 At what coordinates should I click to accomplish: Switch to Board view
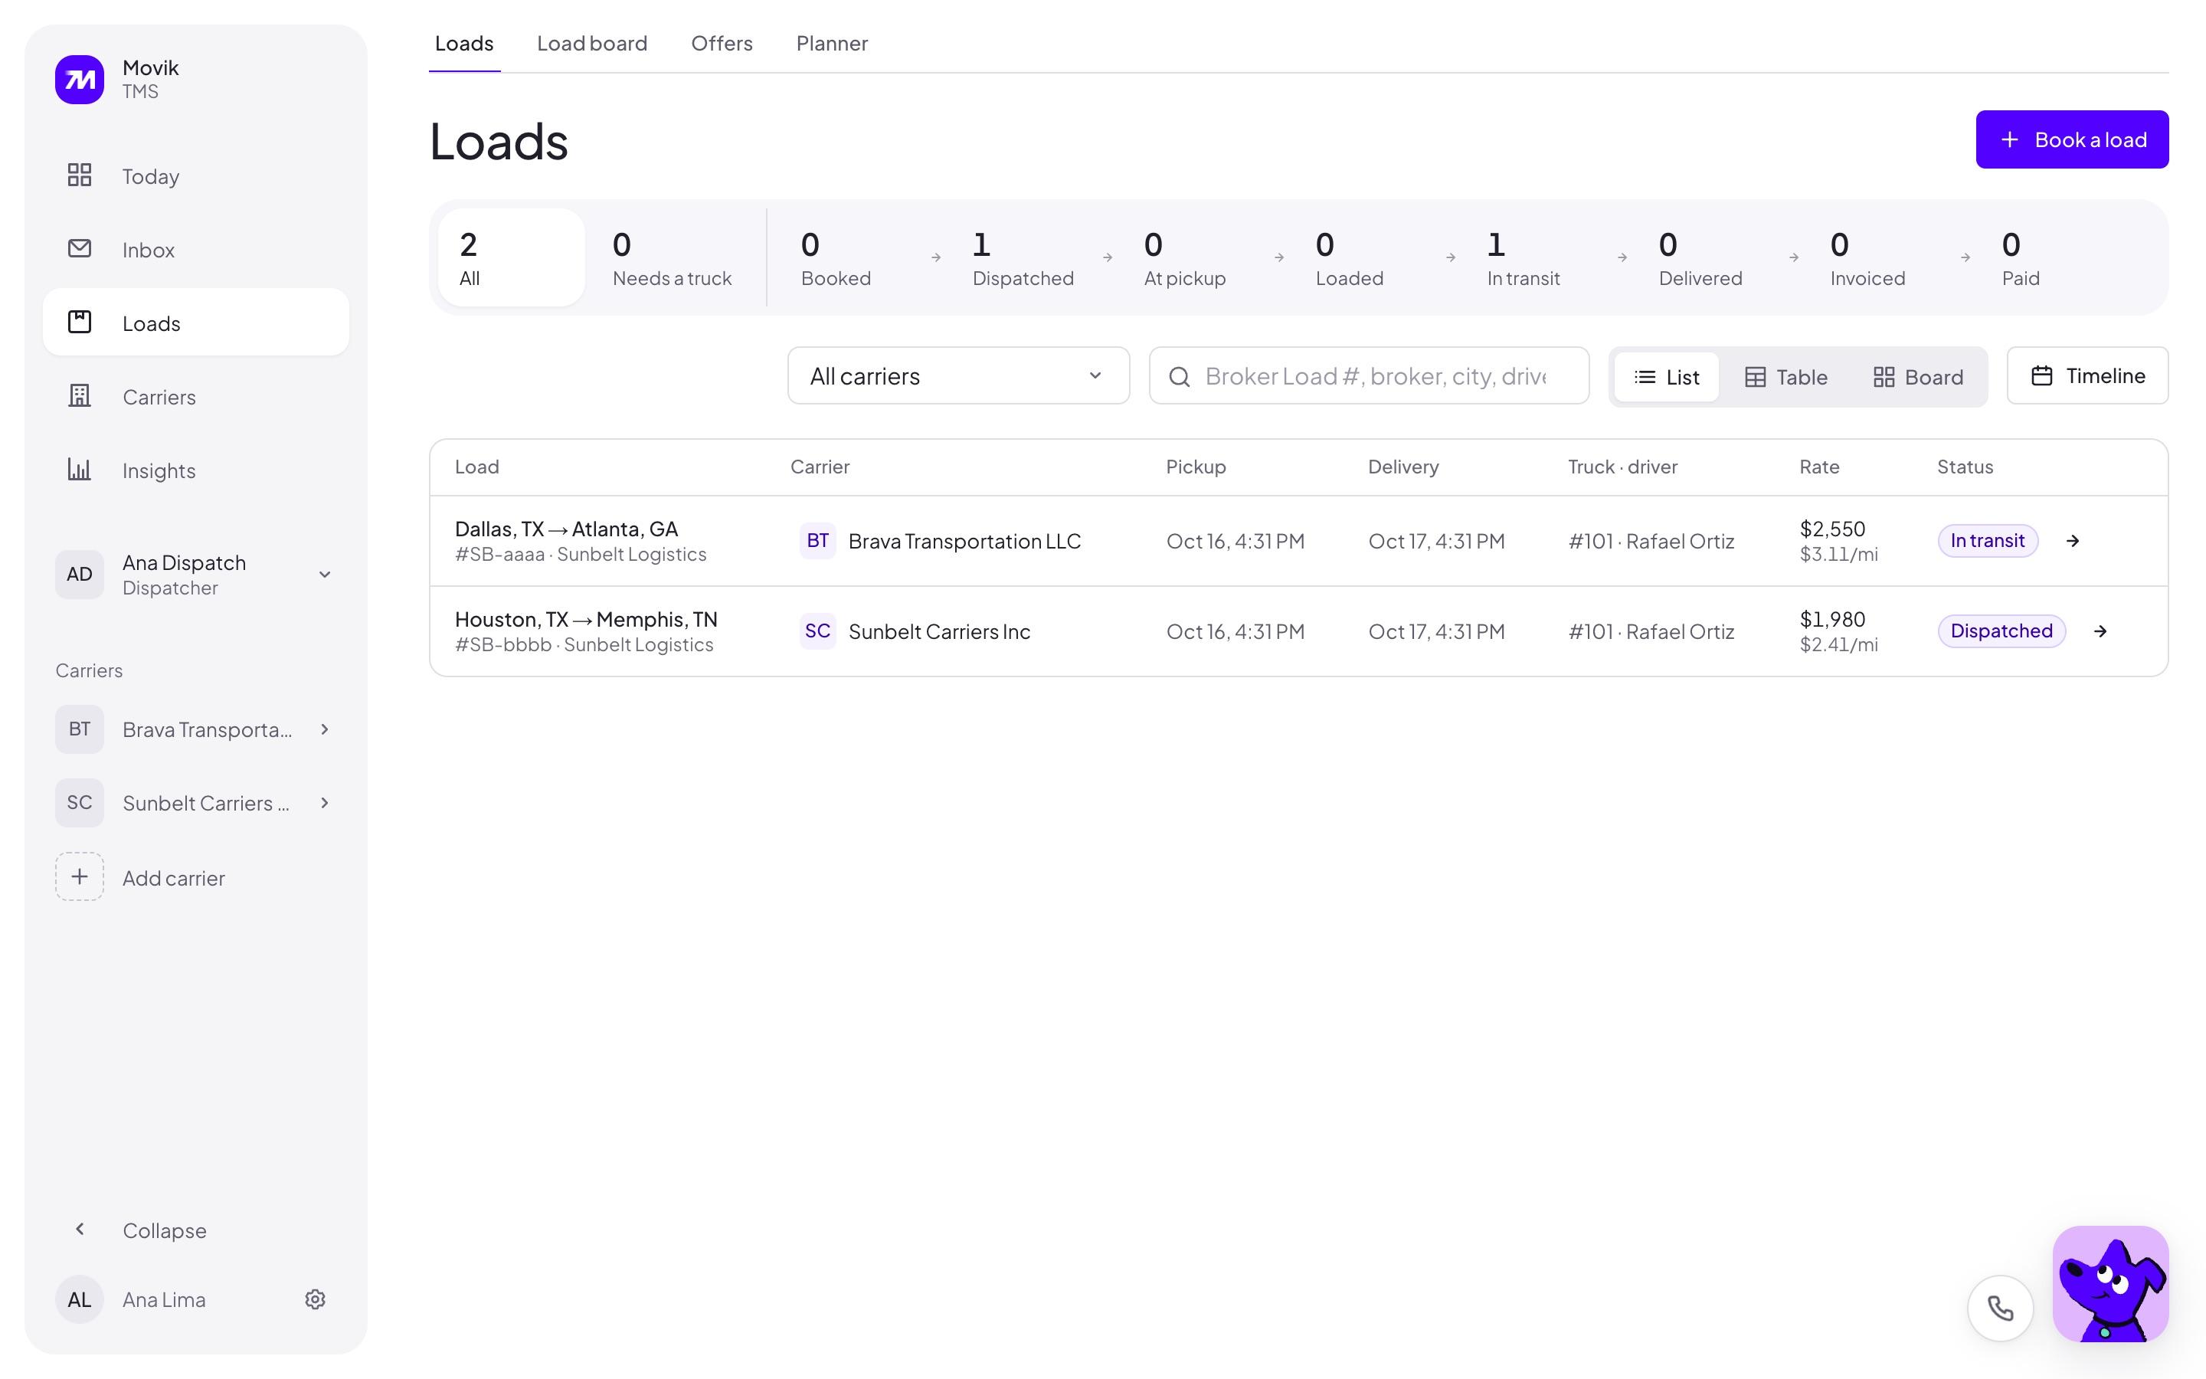(x=1918, y=377)
